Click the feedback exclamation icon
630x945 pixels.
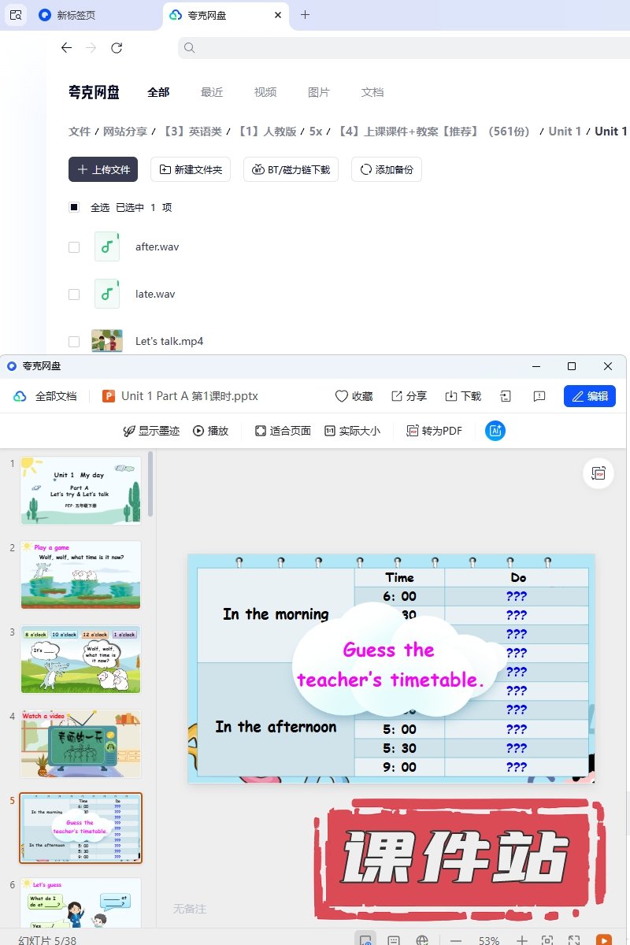point(539,396)
